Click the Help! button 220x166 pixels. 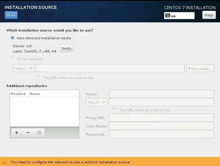(209, 15)
